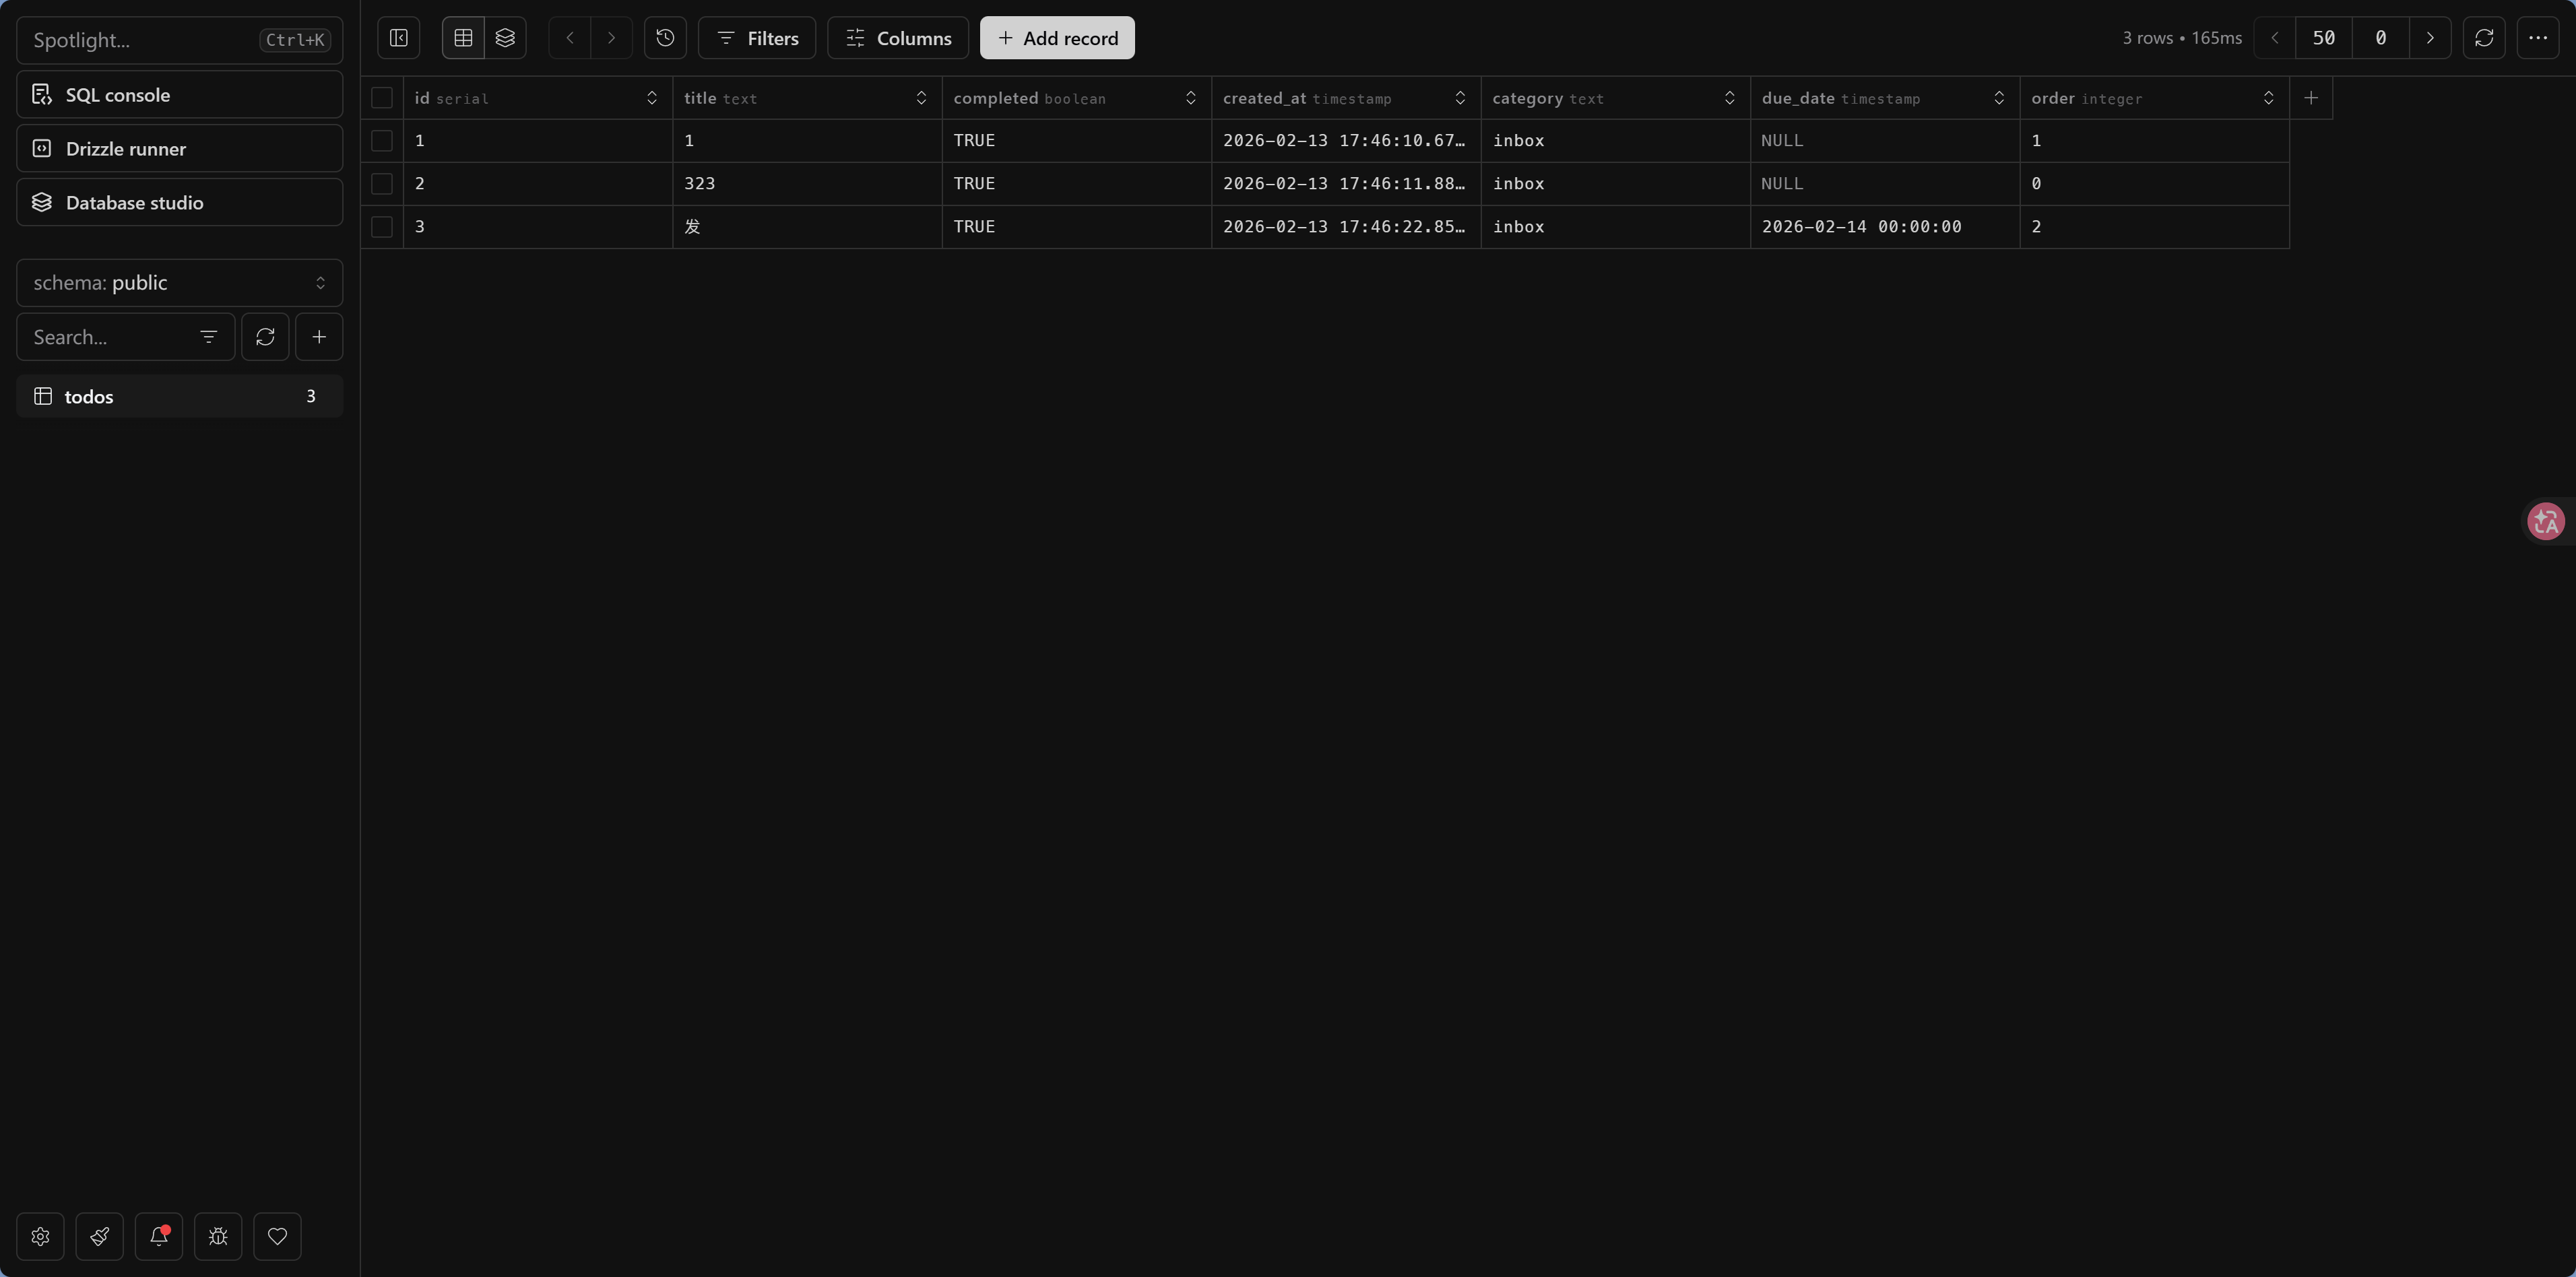Check the row with id 2
Screen dimensions: 2576x1277
pyautogui.click(x=382, y=184)
